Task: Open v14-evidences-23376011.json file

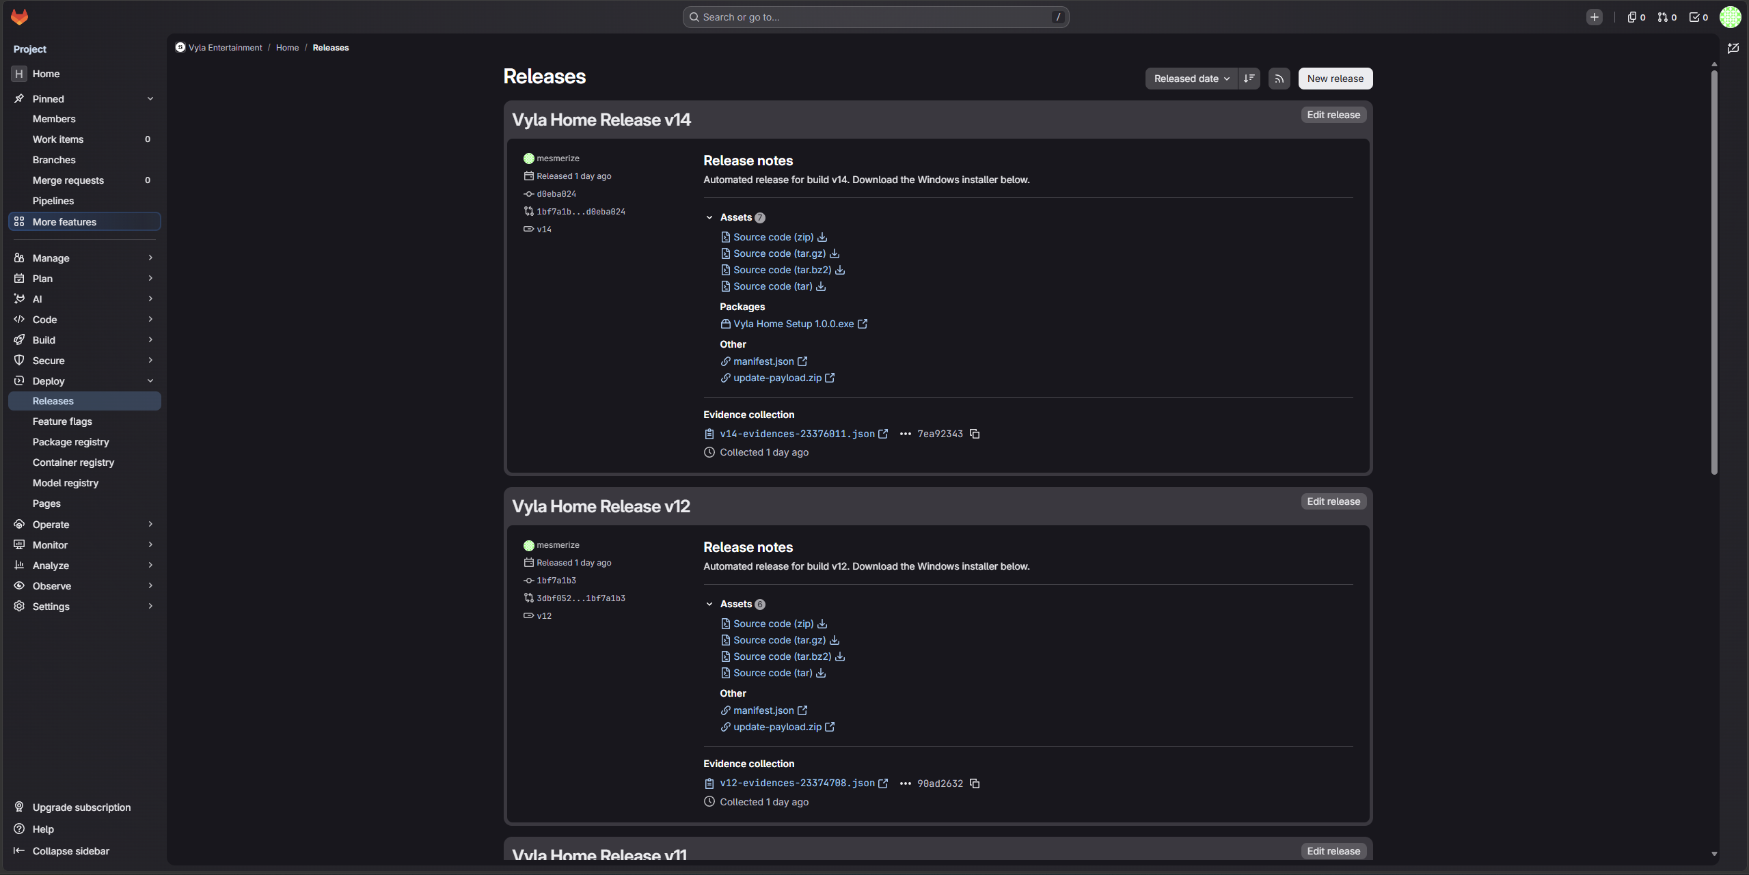Action: [797, 434]
